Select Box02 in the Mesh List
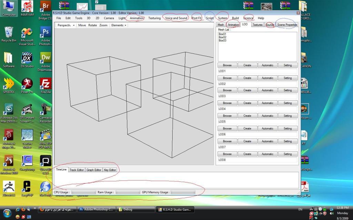The image size is (353, 220). point(223,37)
